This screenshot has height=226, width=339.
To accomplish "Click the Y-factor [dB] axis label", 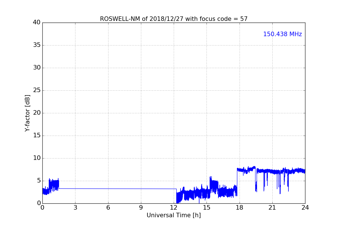I will [x=27, y=113].
